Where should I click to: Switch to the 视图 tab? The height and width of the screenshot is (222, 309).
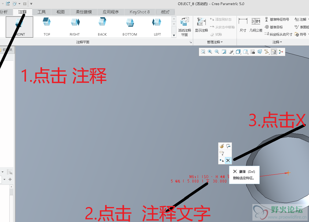click(x=61, y=12)
